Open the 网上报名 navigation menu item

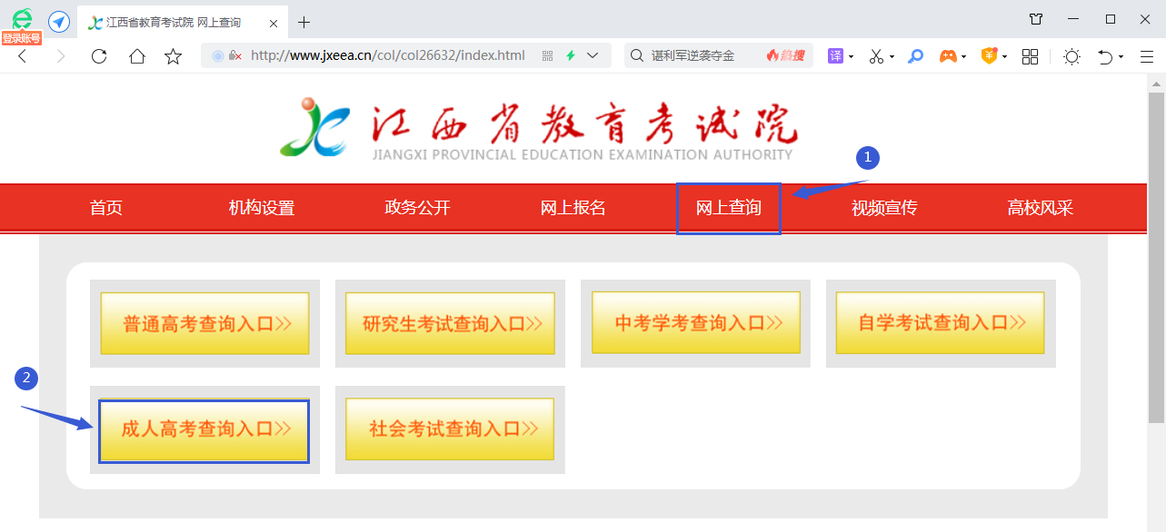tap(573, 208)
